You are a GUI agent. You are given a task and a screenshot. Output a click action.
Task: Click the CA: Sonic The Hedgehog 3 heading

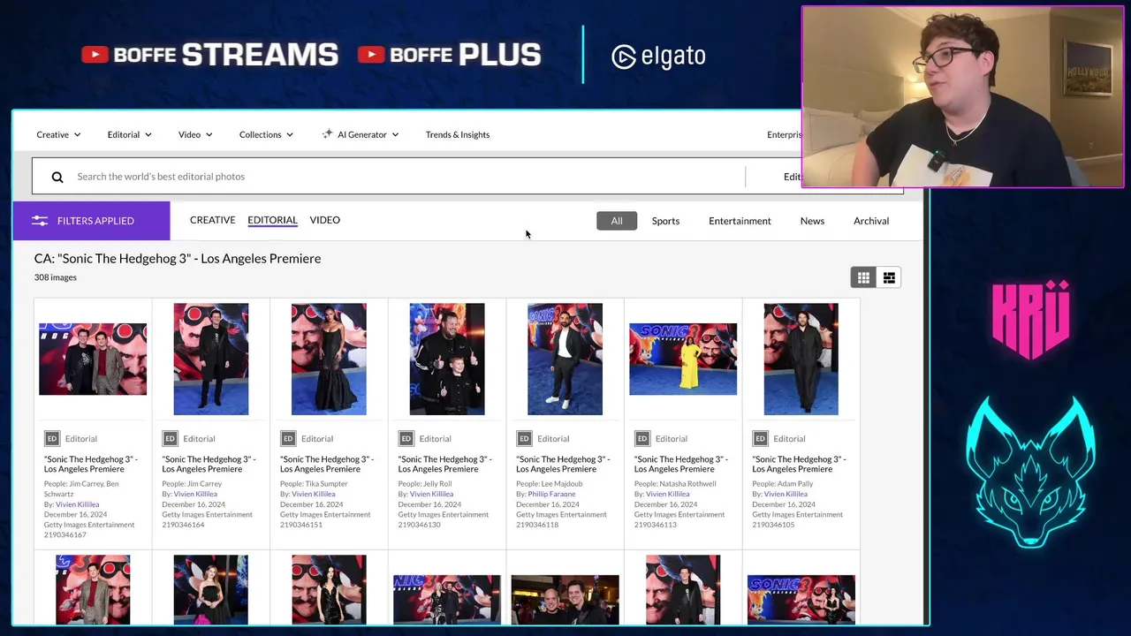pyautogui.click(x=178, y=259)
